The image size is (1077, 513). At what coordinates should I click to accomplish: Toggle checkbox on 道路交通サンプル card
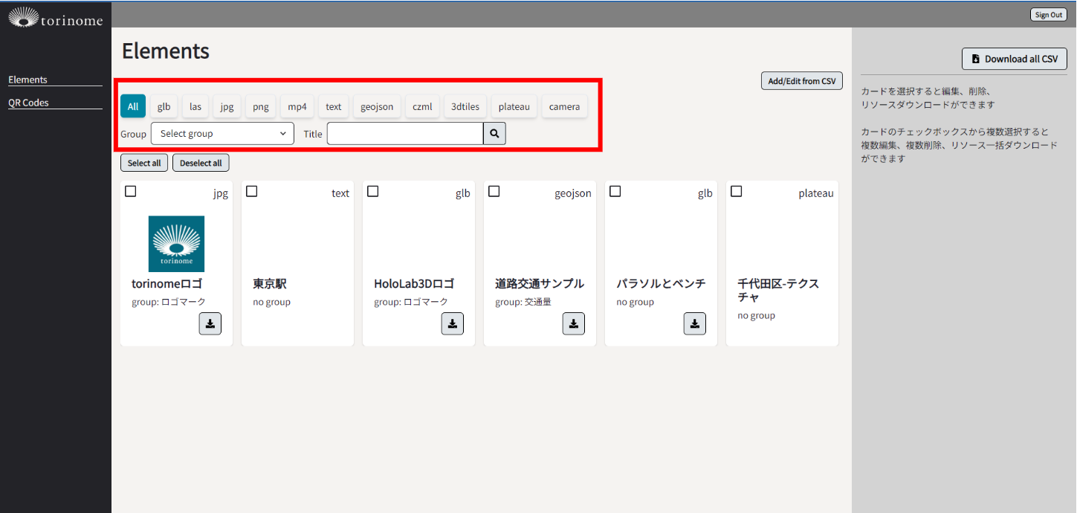click(494, 192)
